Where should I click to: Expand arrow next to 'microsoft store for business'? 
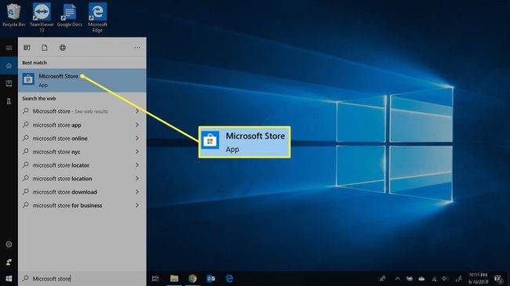137,205
